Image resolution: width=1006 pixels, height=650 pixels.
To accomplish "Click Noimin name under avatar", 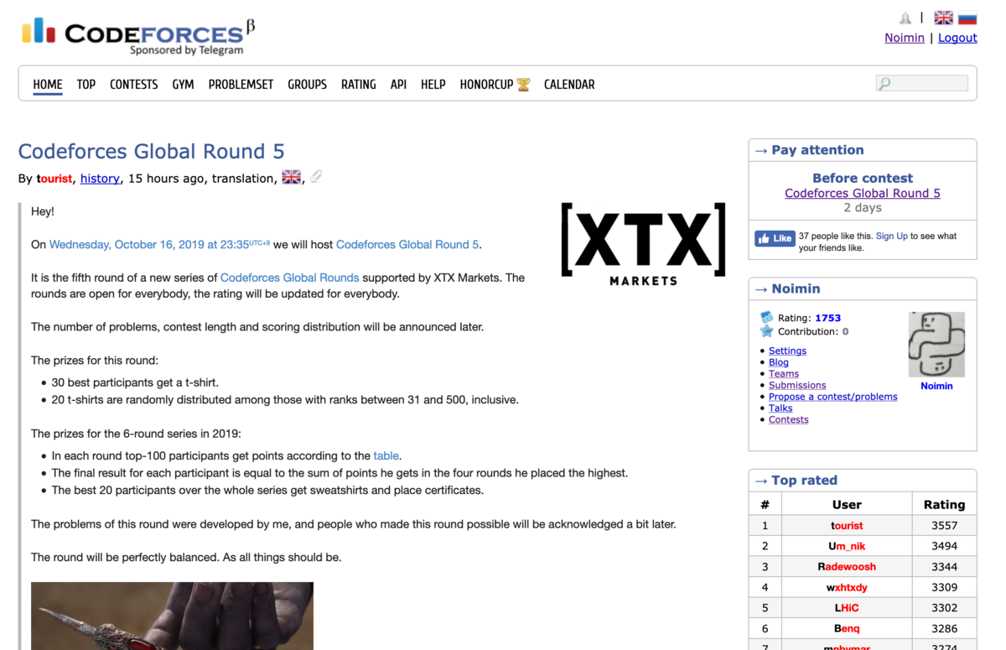I will pyautogui.click(x=936, y=386).
